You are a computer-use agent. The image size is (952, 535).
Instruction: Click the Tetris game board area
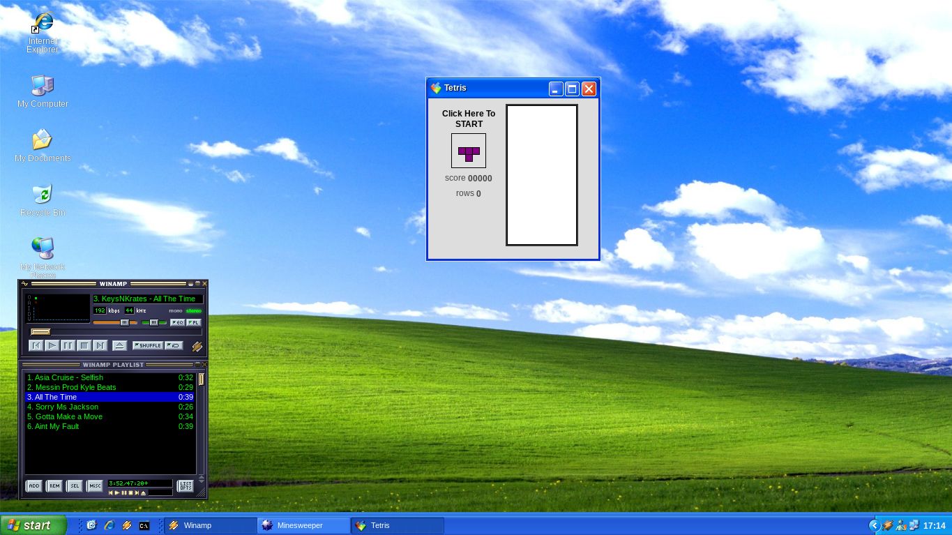pos(542,175)
